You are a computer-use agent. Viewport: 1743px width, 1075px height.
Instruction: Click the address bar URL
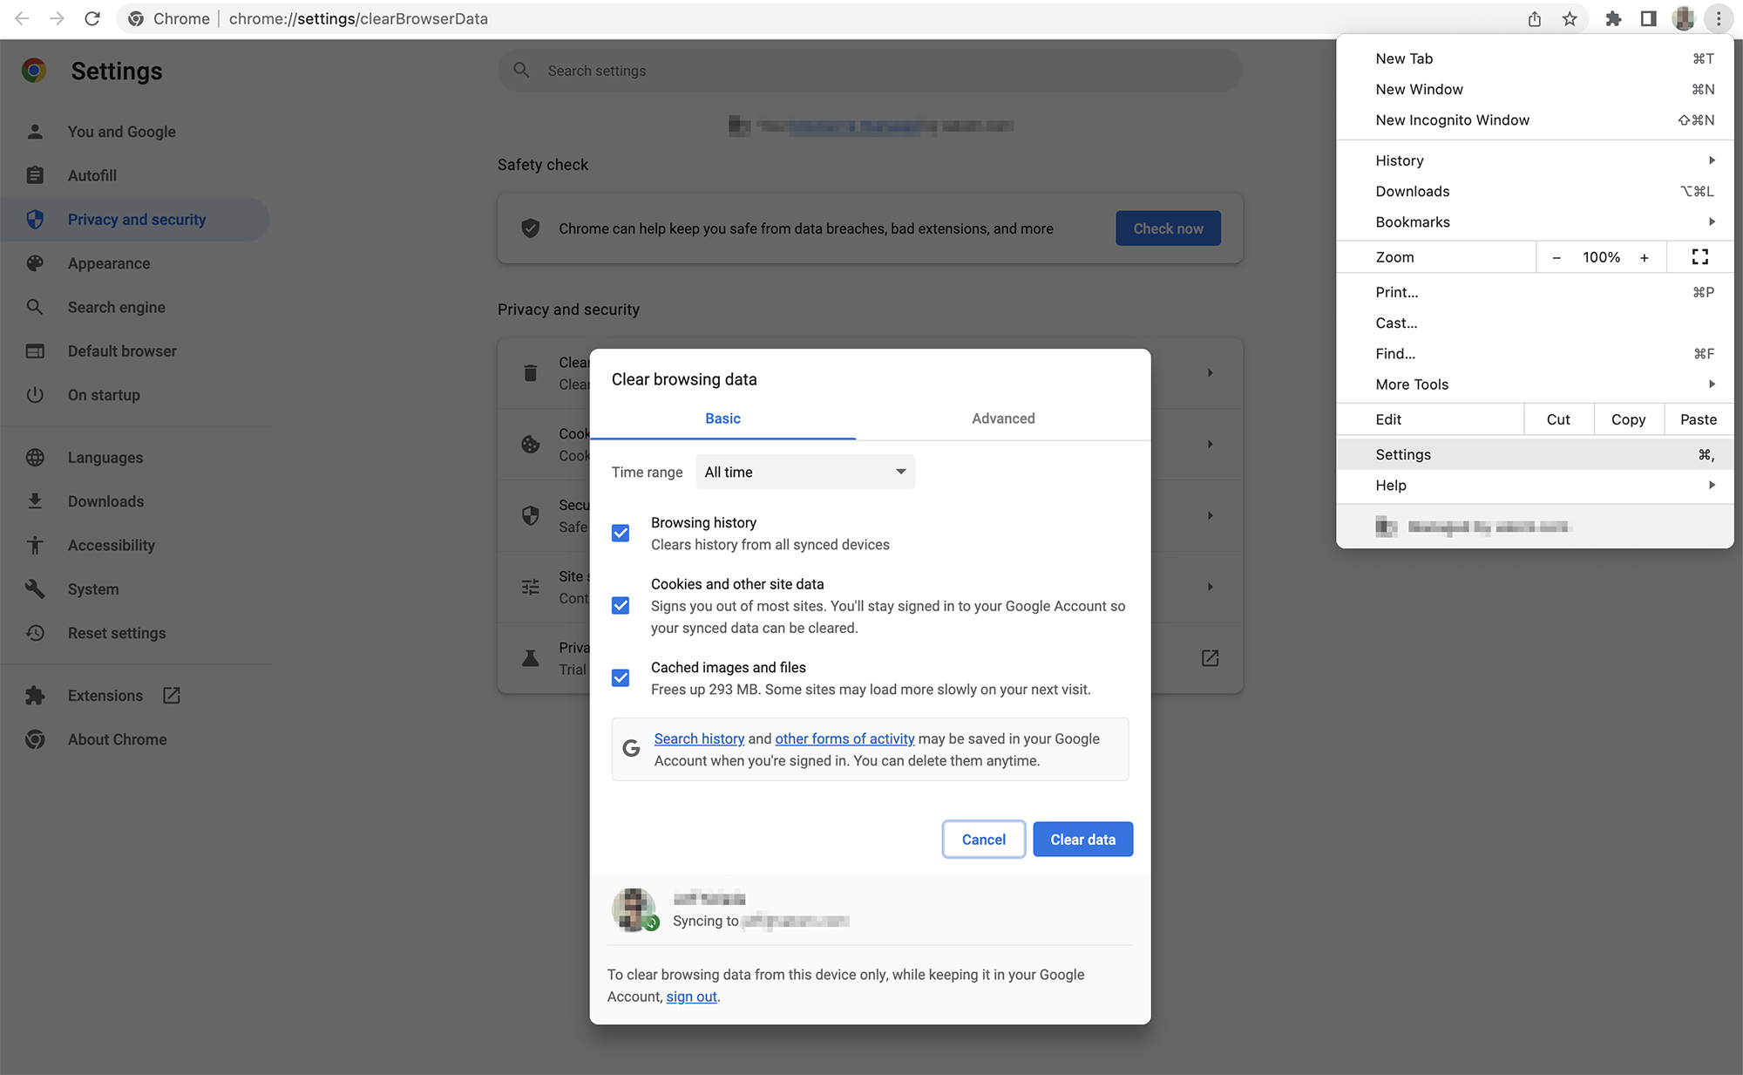tap(358, 18)
